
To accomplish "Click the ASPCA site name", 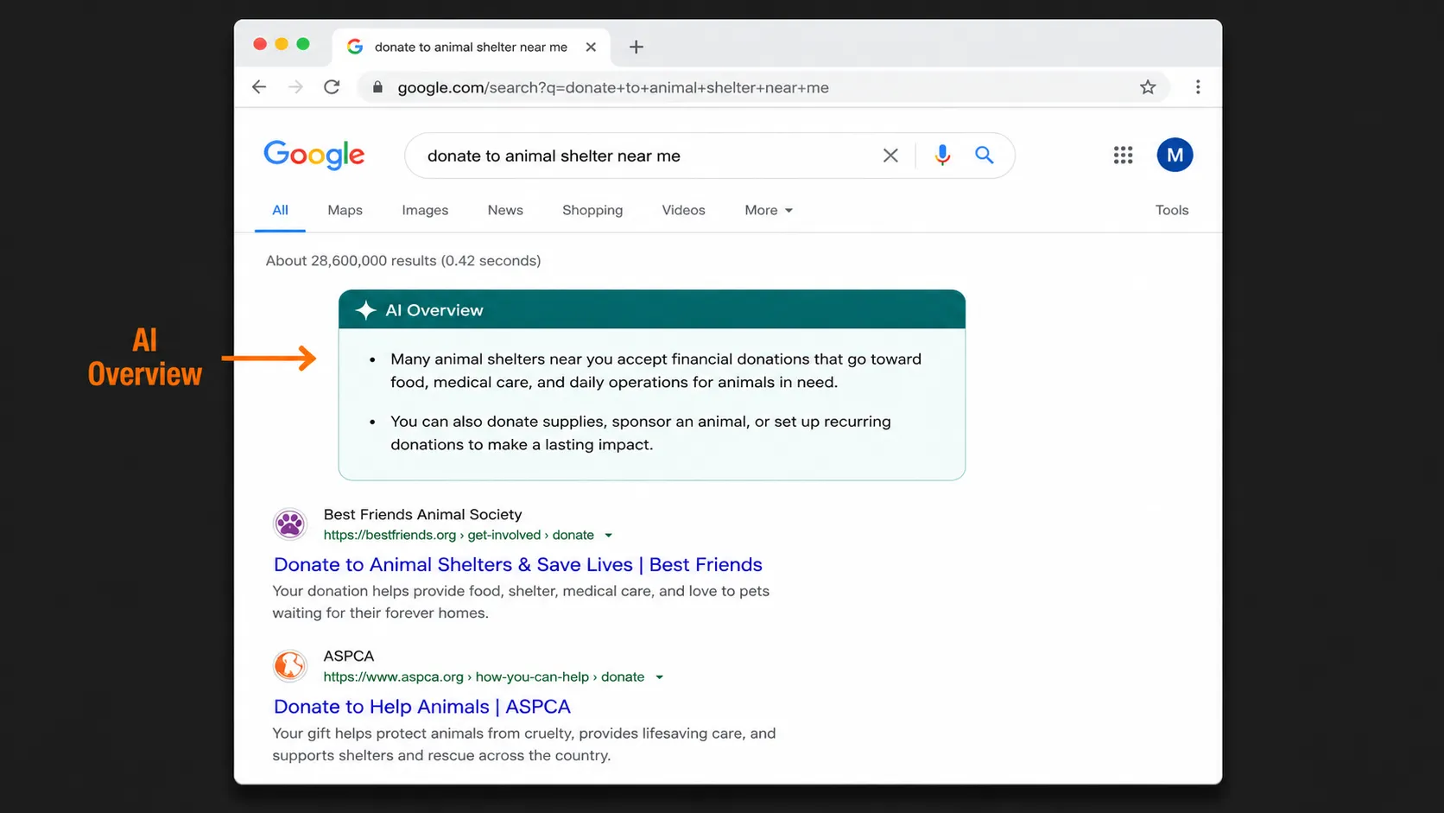I will click(349, 656).
